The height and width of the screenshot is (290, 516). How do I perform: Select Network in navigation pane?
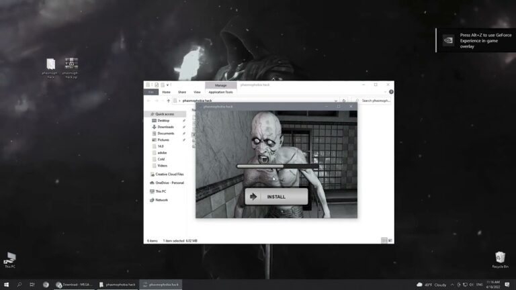161,200
